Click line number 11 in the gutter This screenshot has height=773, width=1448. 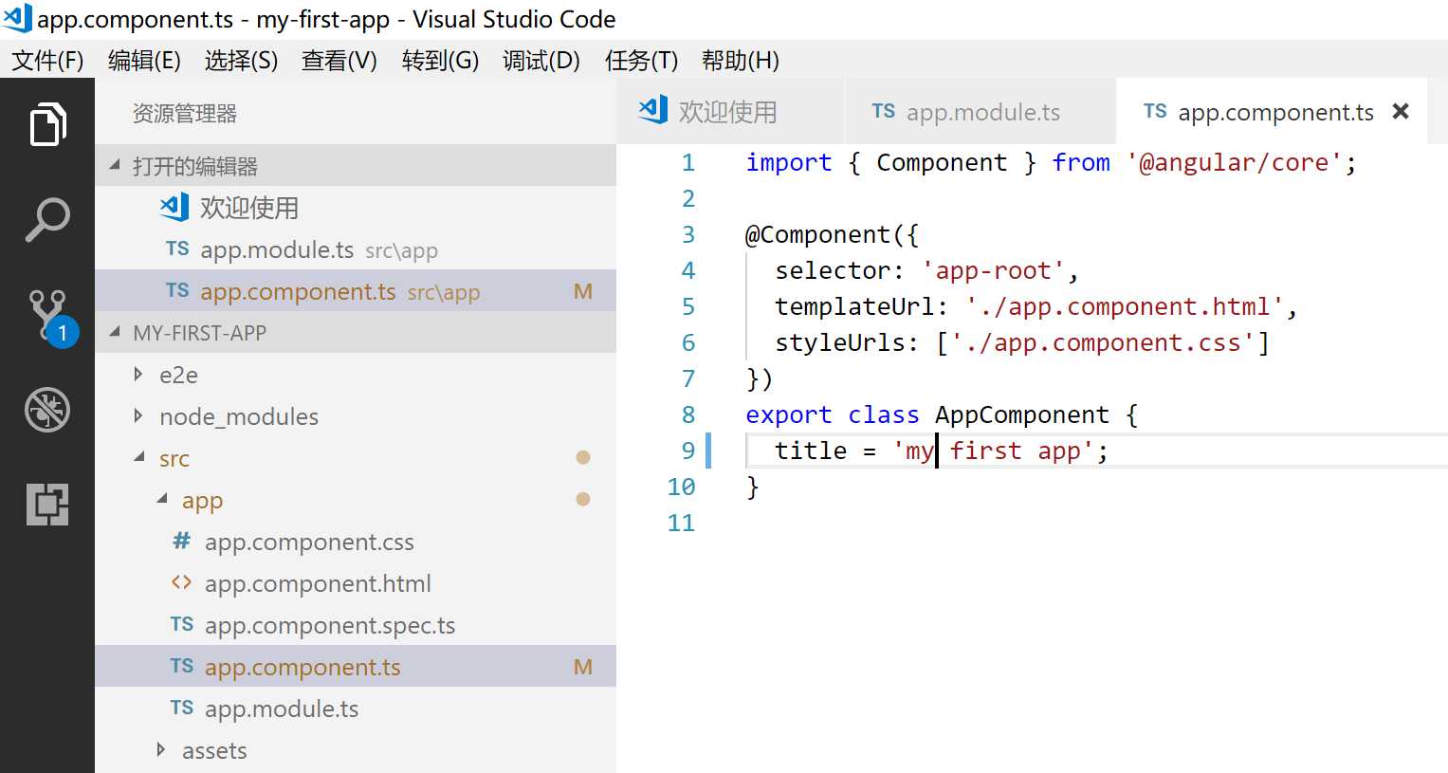coord(681,523)
